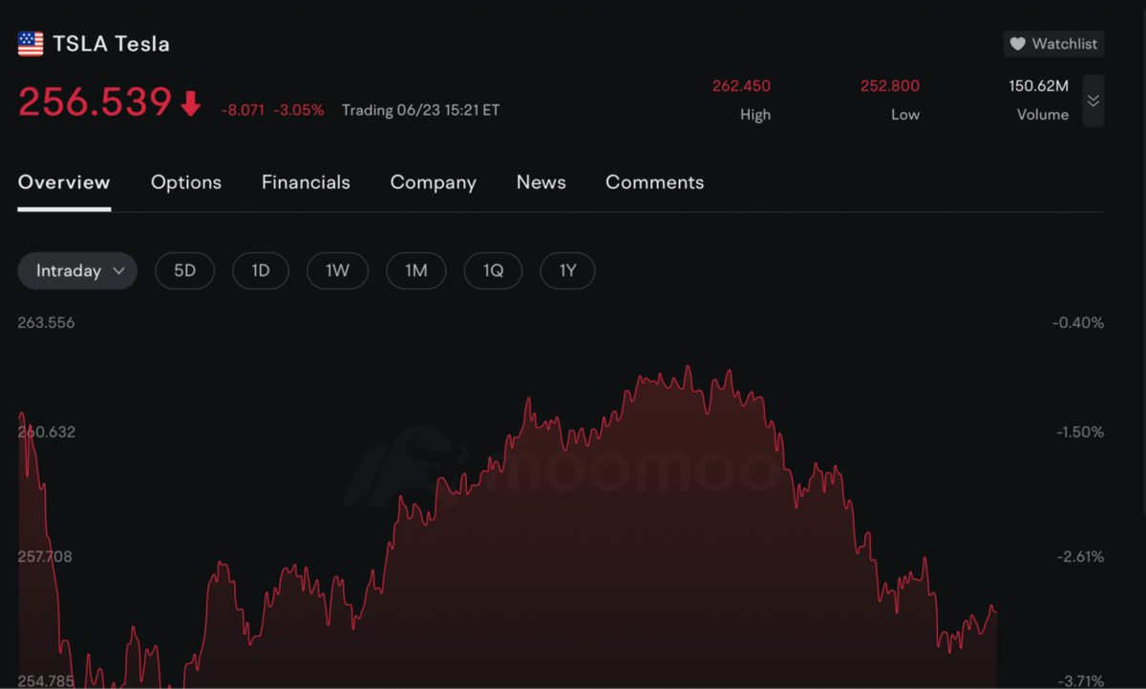Viewport: 1146px width, 689px height.
Task: Click the -1.50% axis label
Action: point(1080,432)
